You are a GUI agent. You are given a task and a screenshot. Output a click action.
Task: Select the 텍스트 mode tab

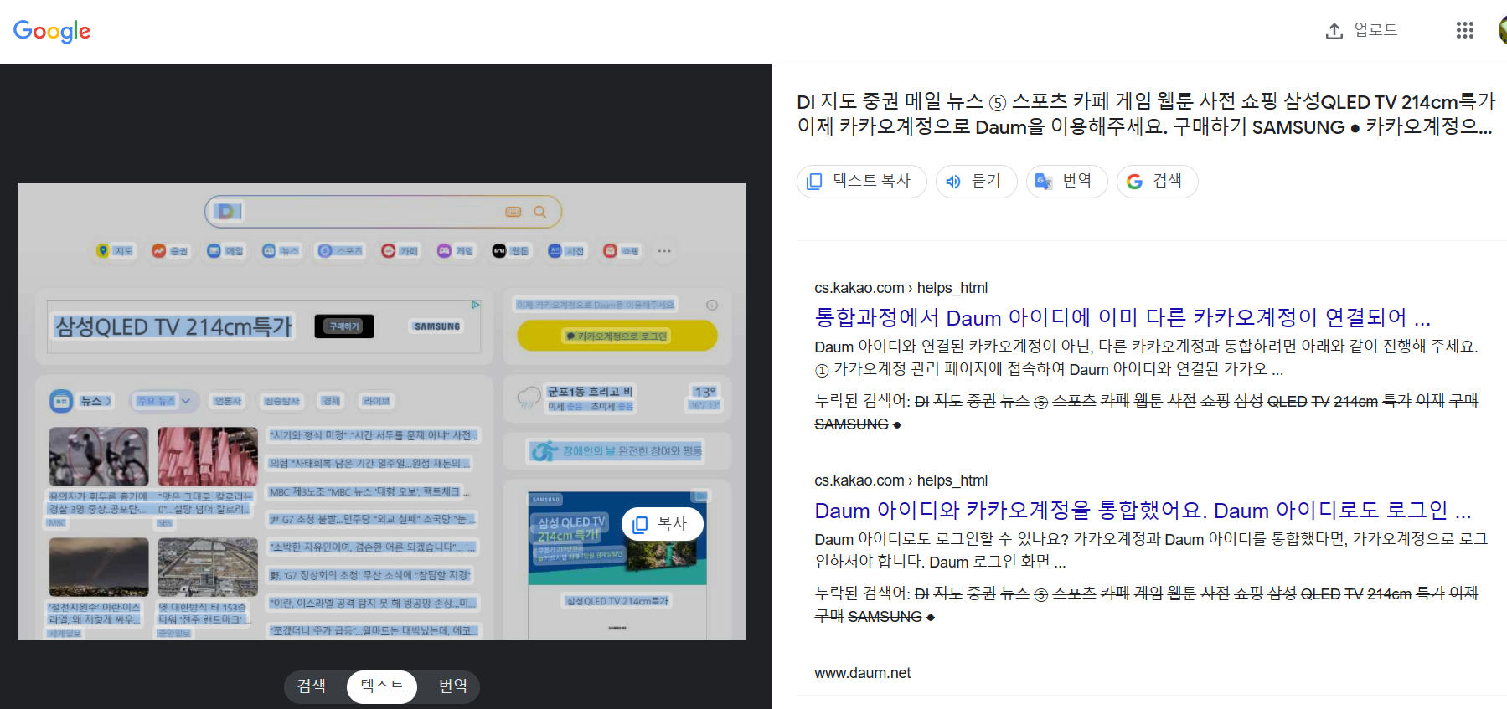(382, 686)
